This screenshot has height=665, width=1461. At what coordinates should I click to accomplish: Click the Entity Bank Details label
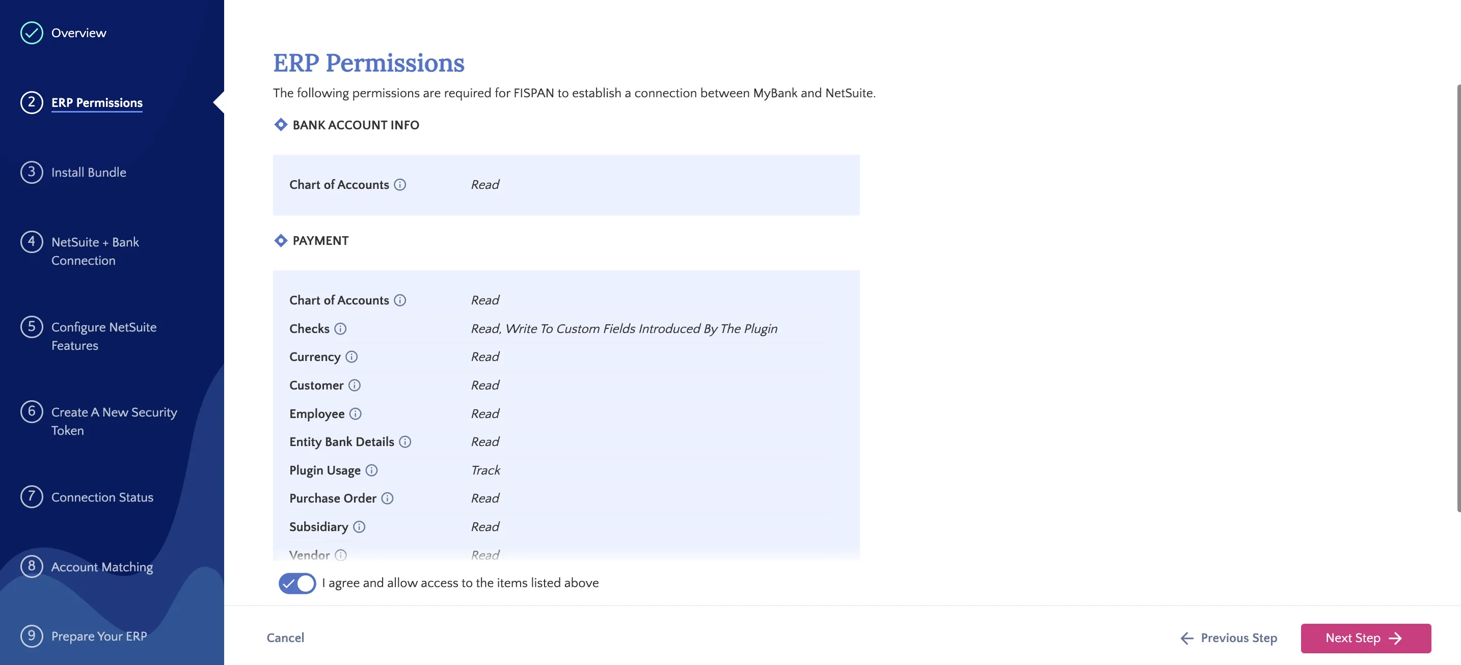[x=341, y=441]
